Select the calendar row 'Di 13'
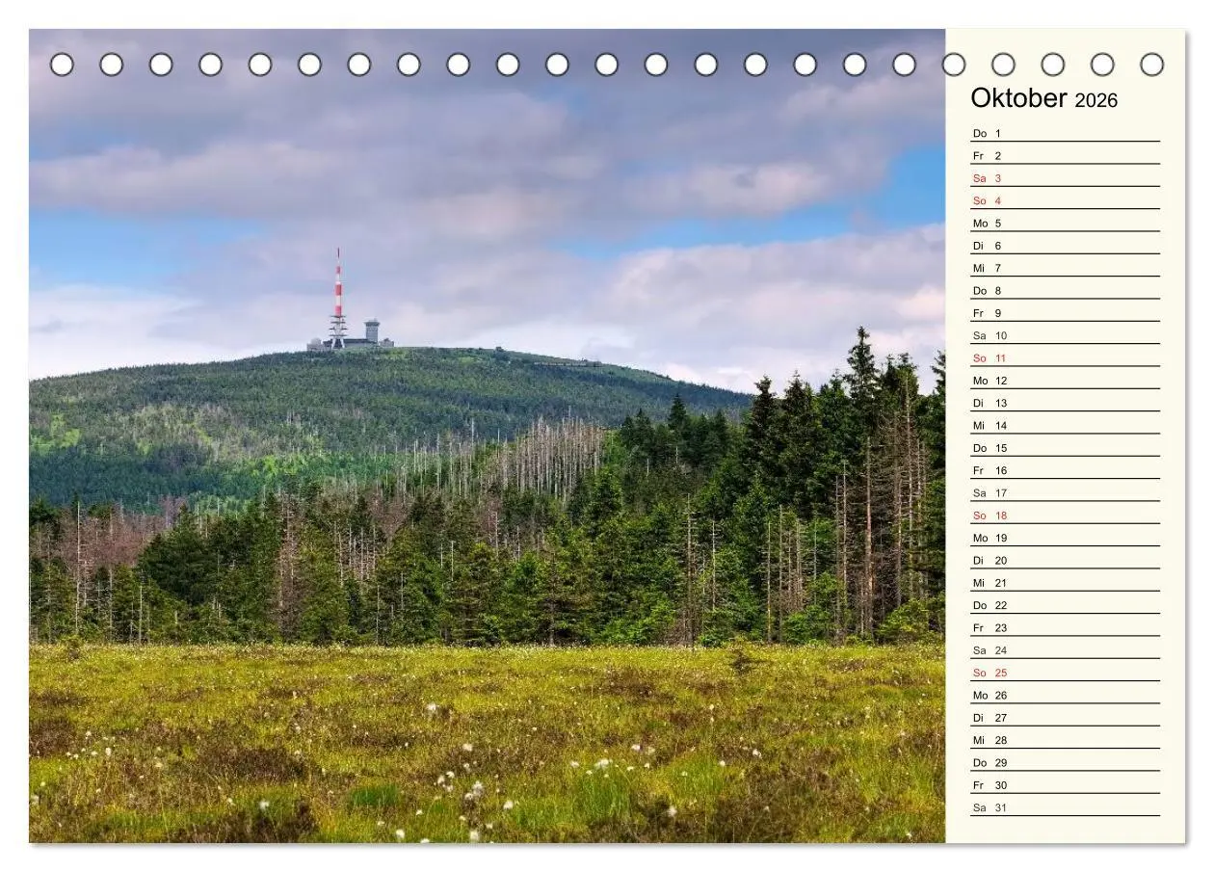This screenshot has height=872, width=1214. [1065, 403]
